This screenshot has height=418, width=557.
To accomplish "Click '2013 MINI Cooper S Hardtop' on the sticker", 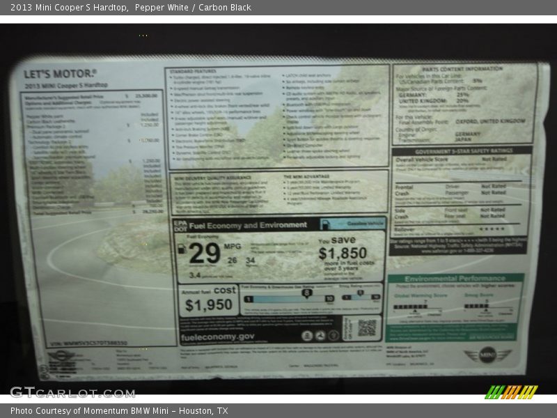I will [x=66, y=86].
